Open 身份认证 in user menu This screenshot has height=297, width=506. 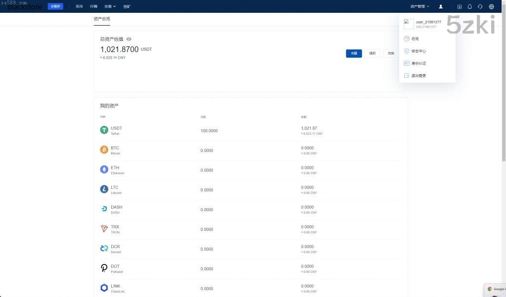coord(418,63)
